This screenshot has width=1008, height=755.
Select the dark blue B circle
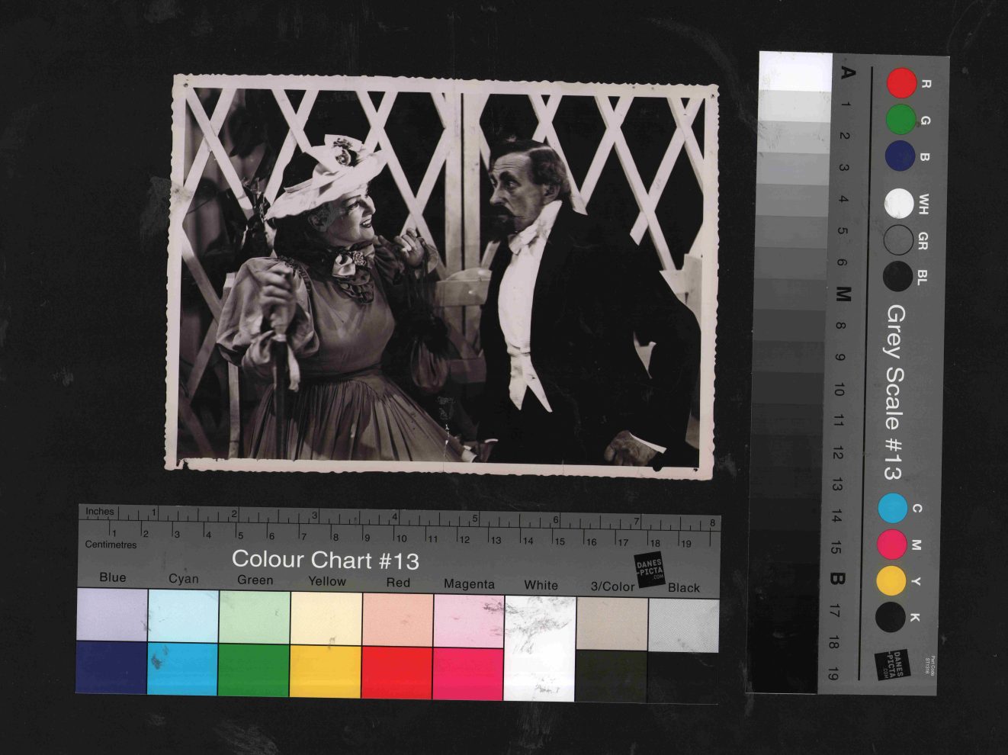[x=900, y=156]
